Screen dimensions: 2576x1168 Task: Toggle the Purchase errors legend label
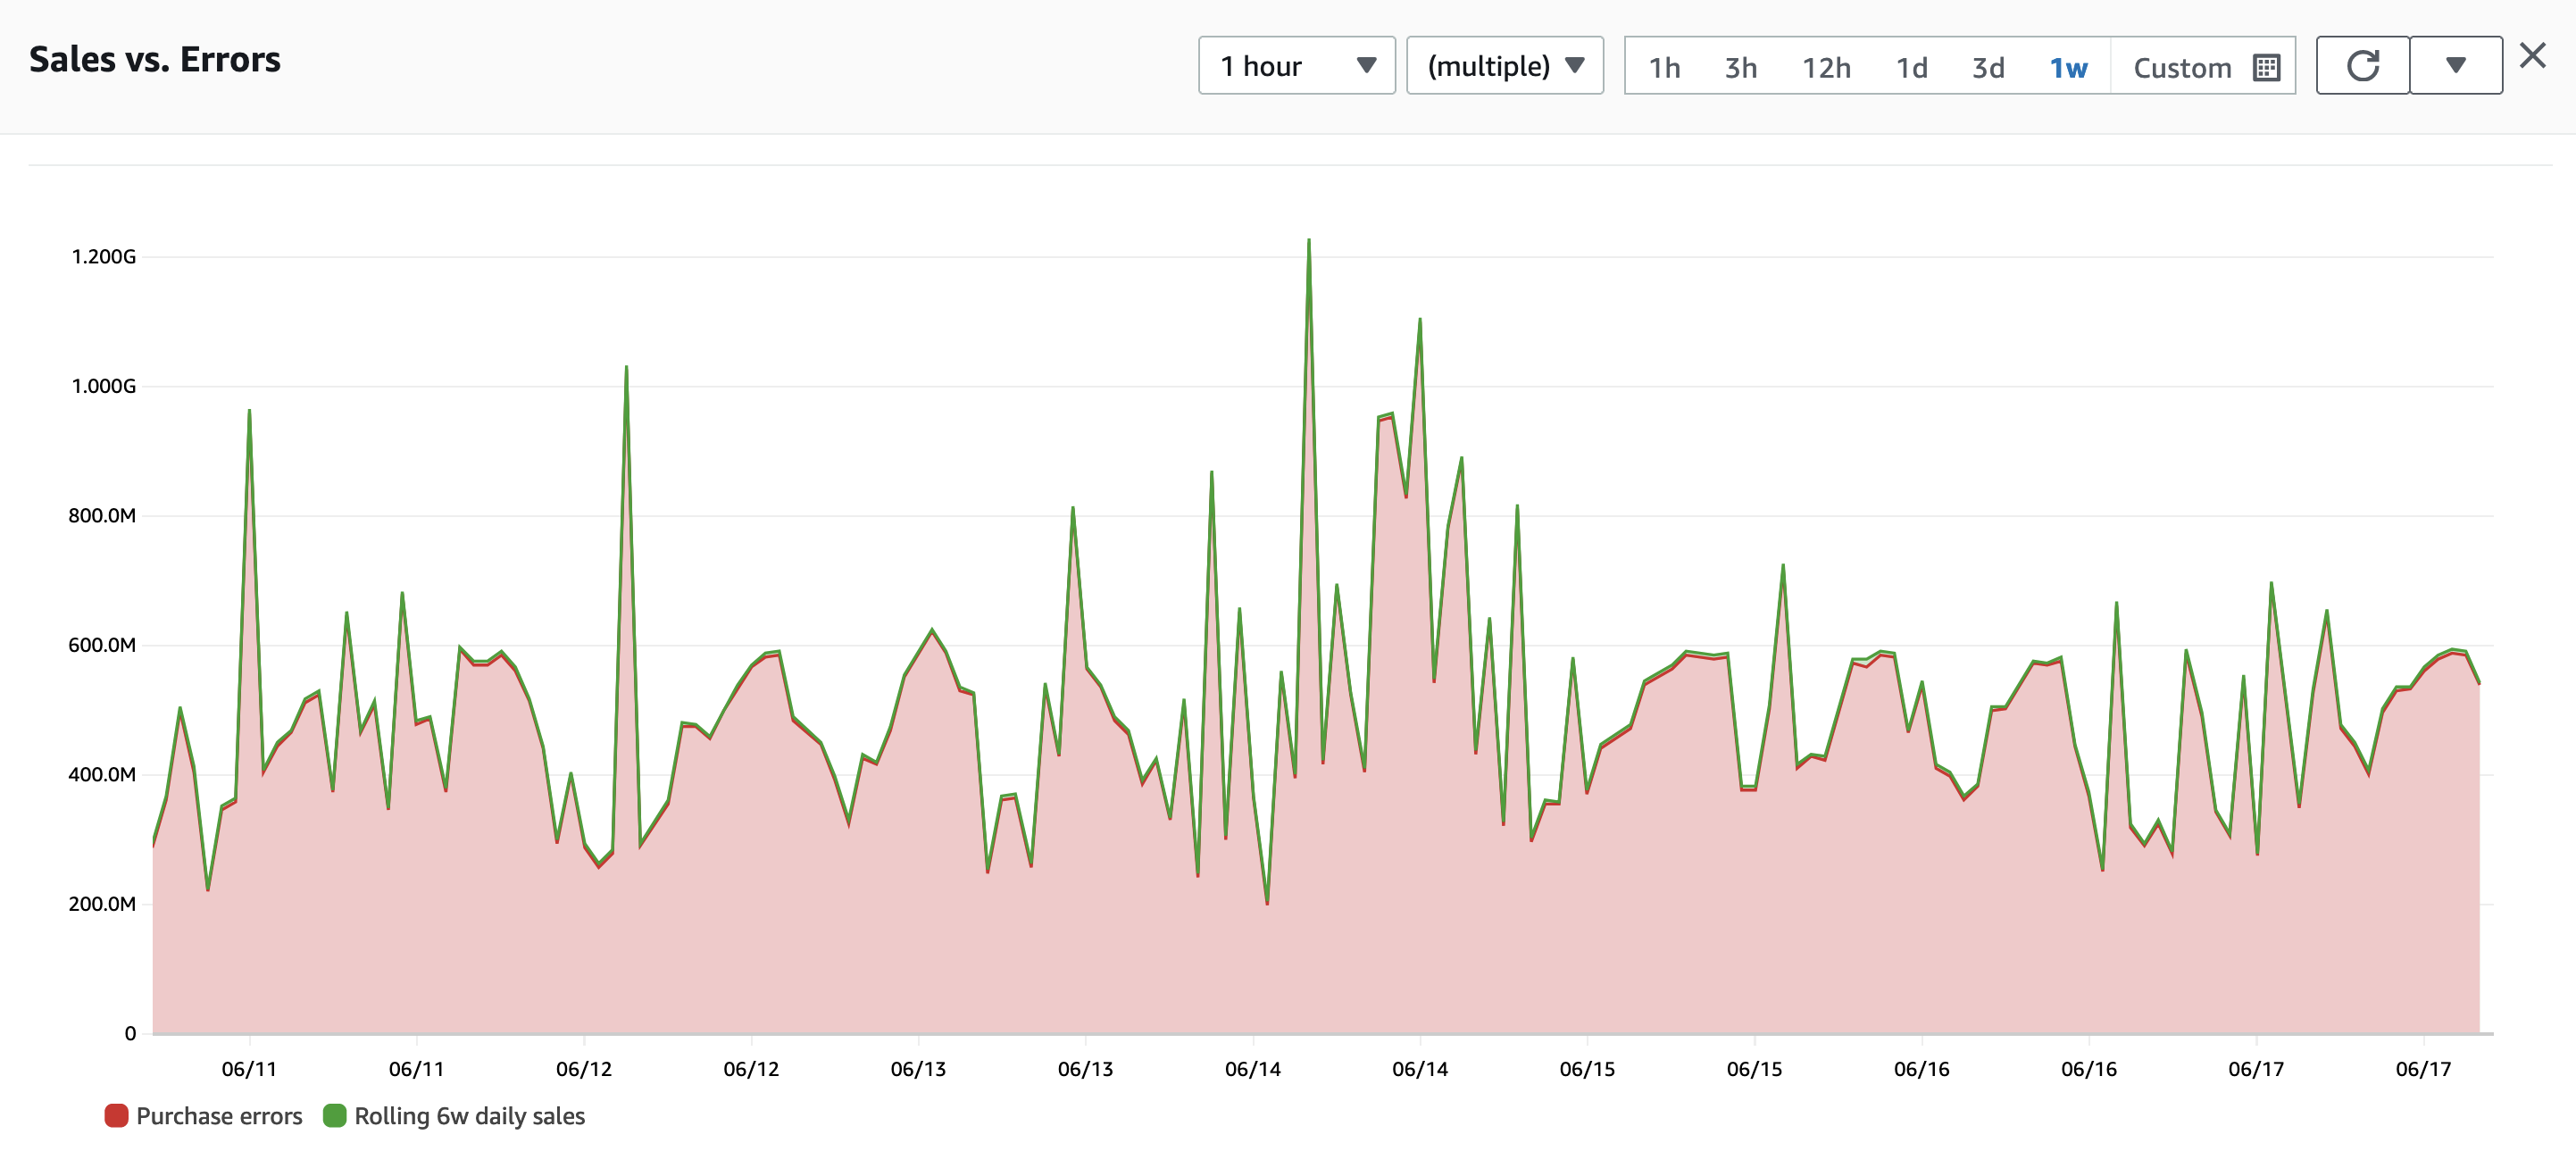point(219,1116)
